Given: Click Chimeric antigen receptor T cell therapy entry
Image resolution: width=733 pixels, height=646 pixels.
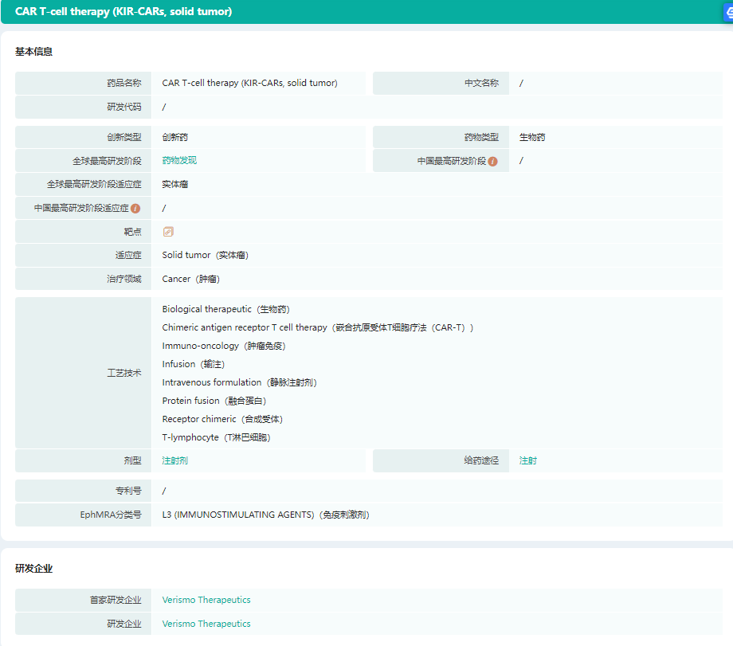Looking at the screenshot, I should click(x=317, y=327).
